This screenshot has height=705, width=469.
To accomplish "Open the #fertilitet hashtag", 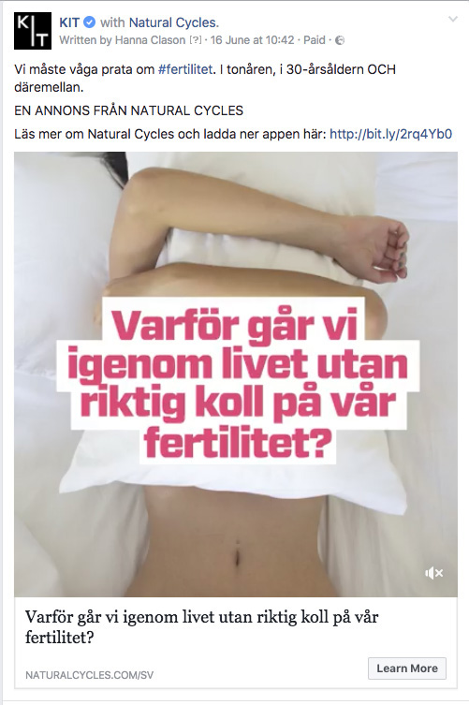I will pyautogui.click(x=184, y=69).
